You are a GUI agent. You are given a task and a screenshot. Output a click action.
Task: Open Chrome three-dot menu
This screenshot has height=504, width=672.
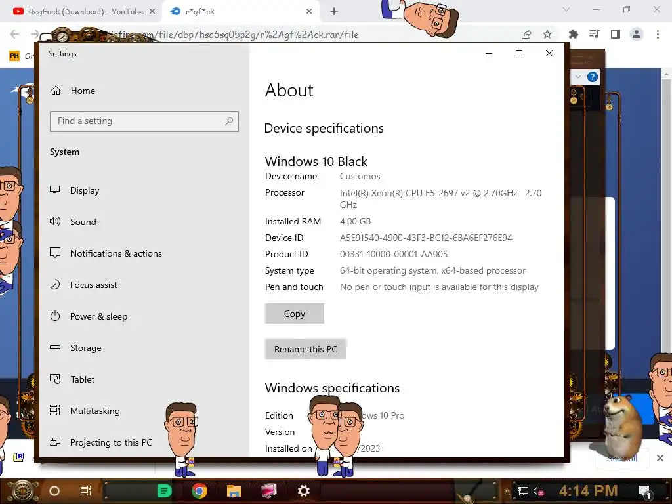[658, 34]
